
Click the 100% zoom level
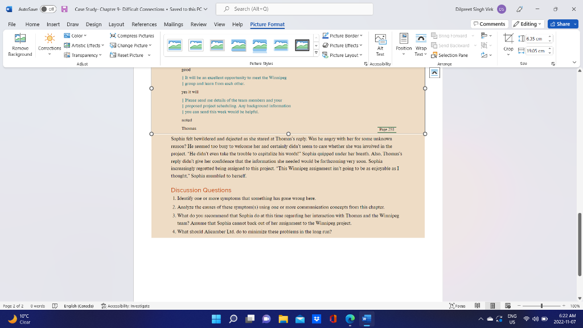pyautogui.click(x=575, y=306)
